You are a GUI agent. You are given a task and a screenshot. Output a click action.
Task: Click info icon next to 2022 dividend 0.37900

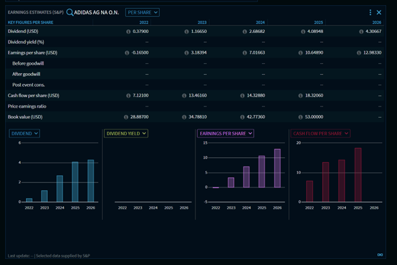coord(128,31)
